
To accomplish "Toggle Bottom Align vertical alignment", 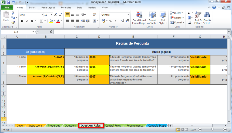I will pyautogui.click(x=78, y=15).
